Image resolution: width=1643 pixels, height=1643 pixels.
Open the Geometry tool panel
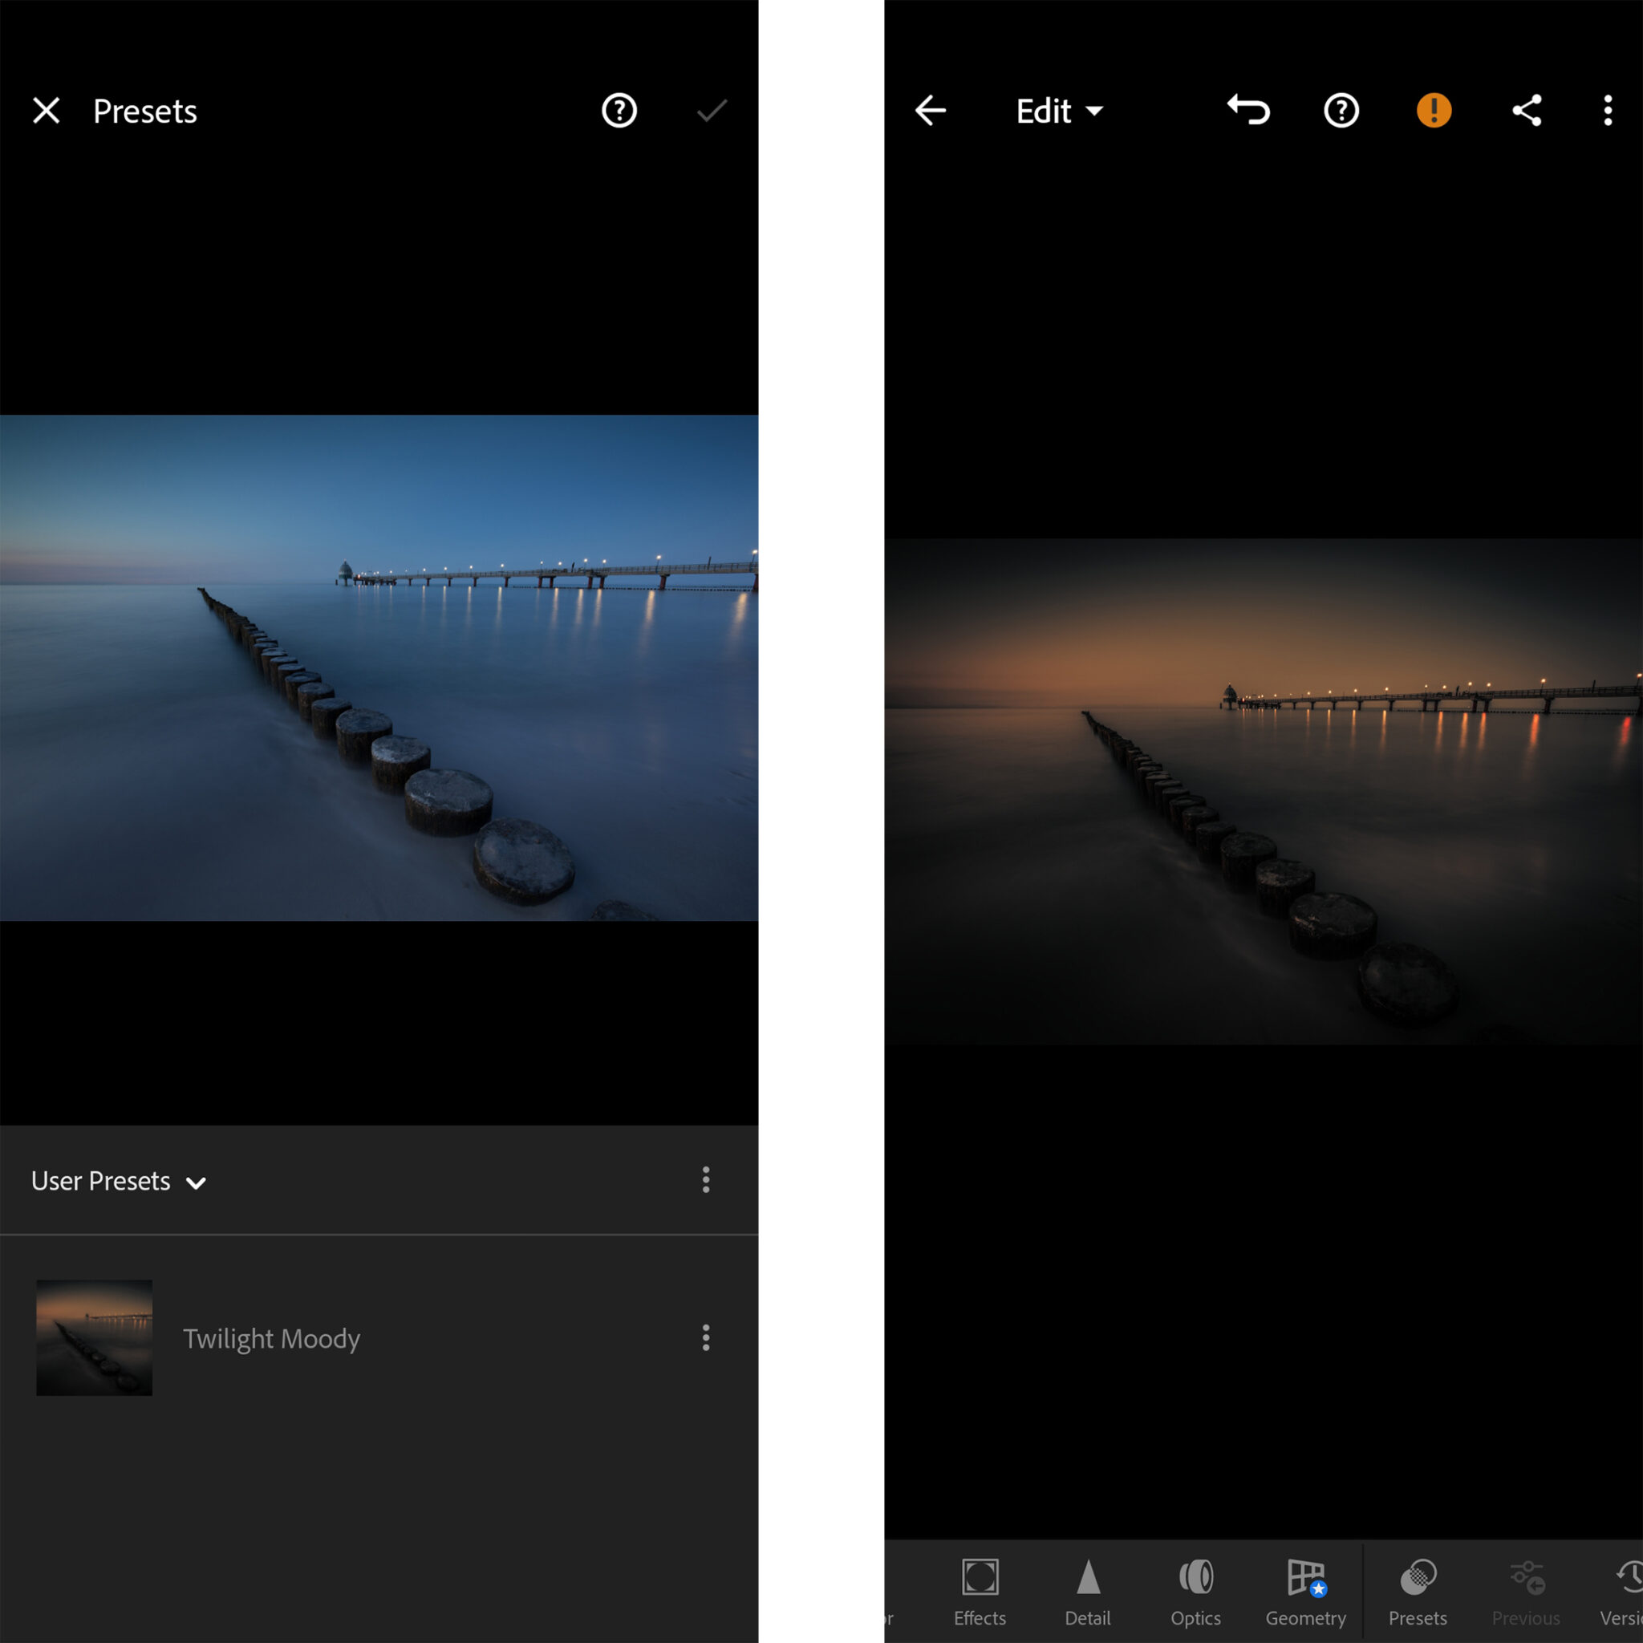coord(1305,1592)
